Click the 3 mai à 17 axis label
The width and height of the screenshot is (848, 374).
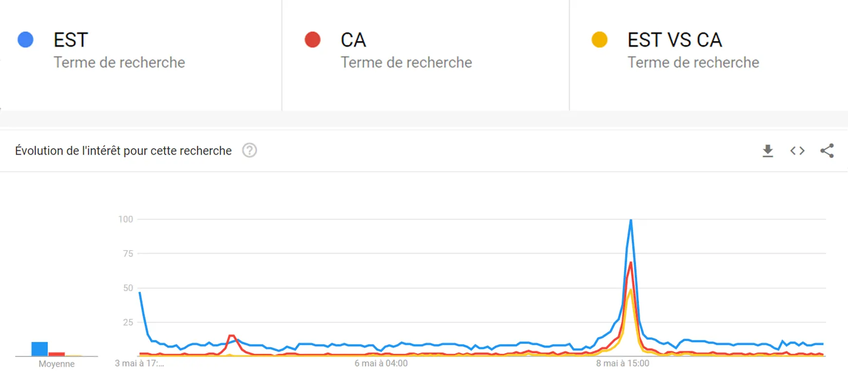139,363
